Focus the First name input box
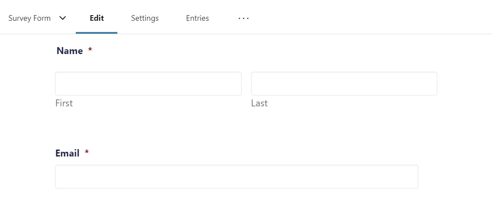 [x=148, y=84]
